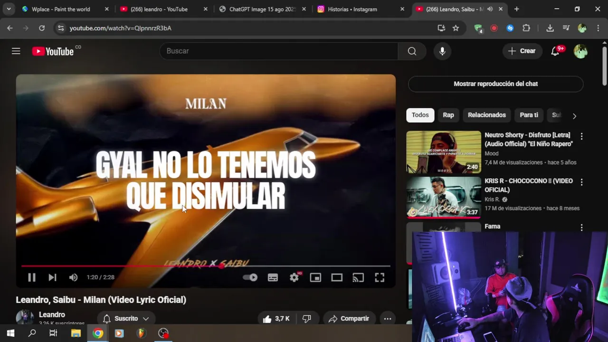
Task: Skip to the next video
Action: [52, 277]
